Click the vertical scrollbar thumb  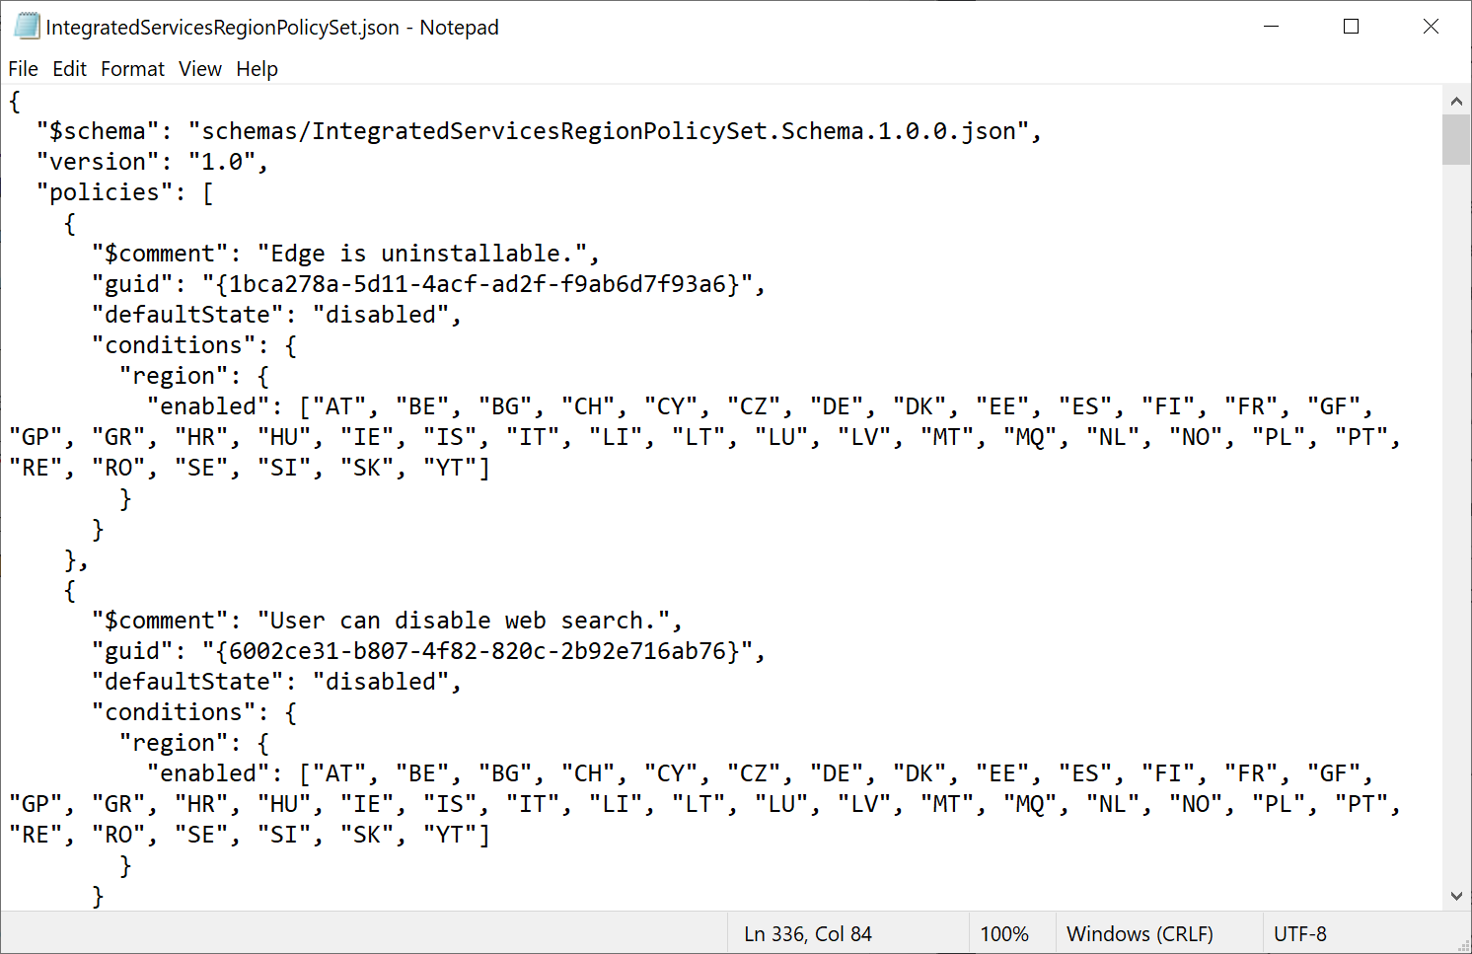click(x=1456, y=139)
